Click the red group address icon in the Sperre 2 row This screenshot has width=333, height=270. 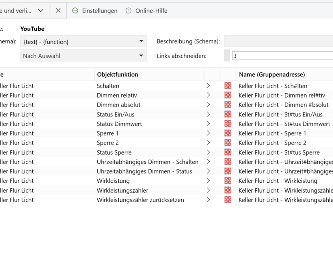click(228, 142)
